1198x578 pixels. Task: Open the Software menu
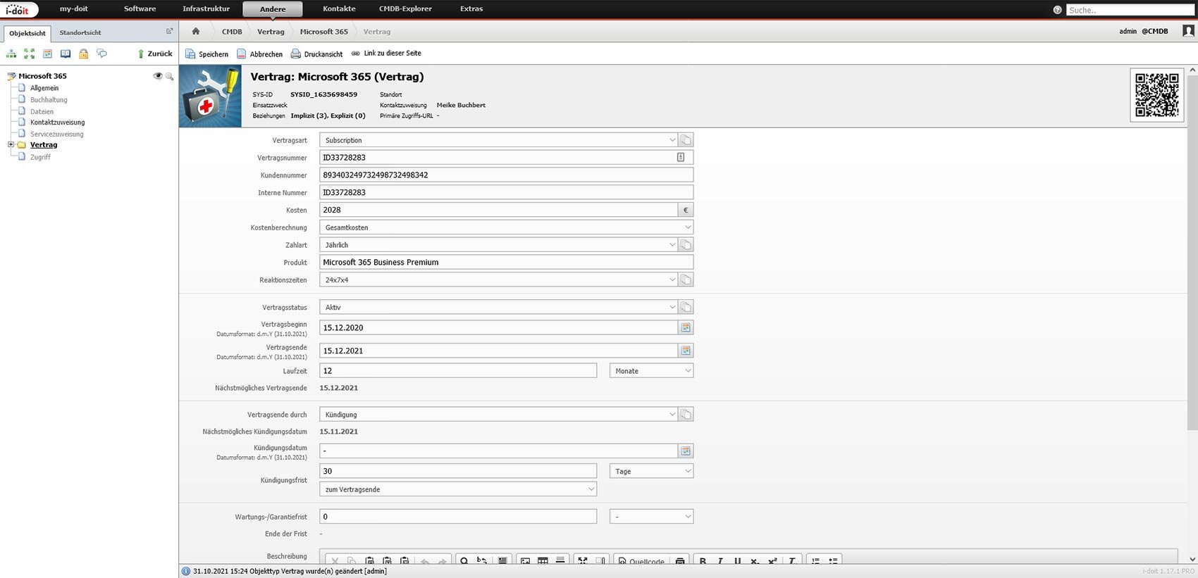pyautogui.click(x=140, y=9)
